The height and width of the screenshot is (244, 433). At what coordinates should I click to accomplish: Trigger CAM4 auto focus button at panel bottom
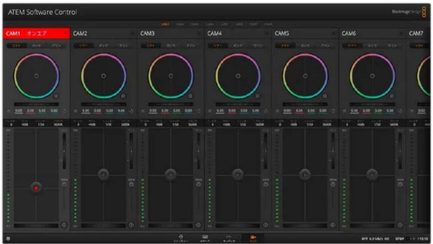click(x=265, y=225)
